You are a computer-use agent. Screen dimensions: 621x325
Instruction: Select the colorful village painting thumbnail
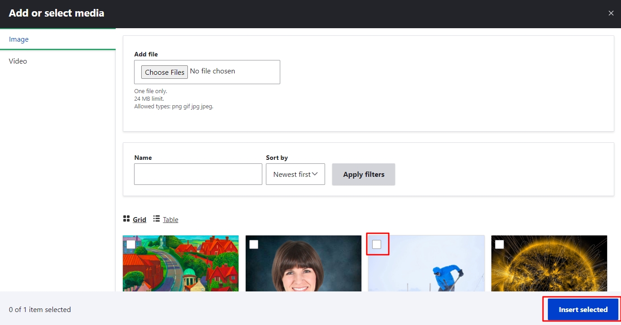click(181, 264)
